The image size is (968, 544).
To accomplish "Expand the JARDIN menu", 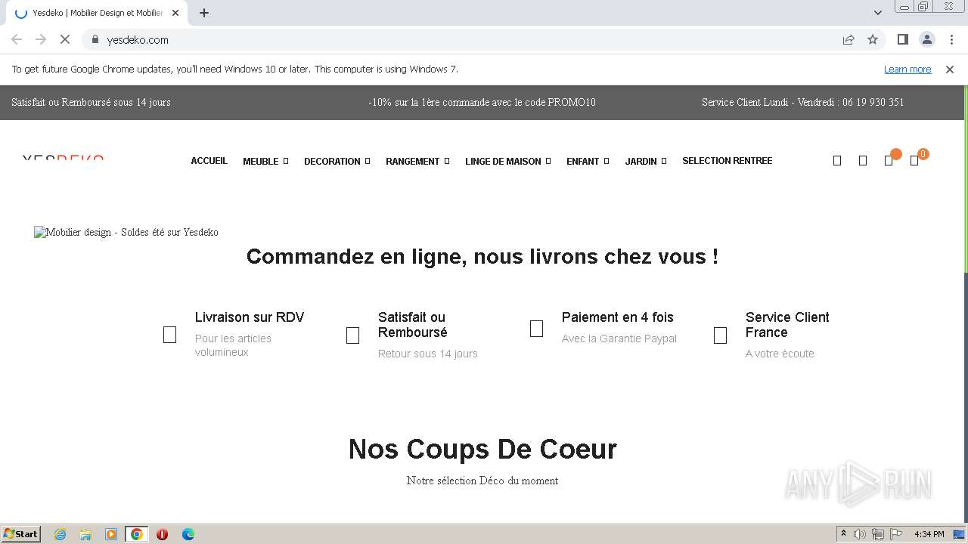I will [x=646, y=161].
